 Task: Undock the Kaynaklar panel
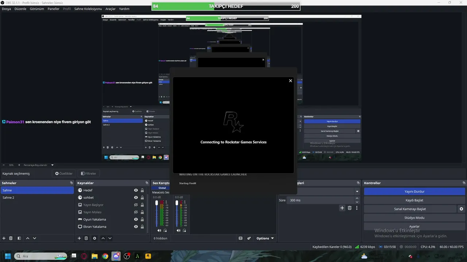147,183
